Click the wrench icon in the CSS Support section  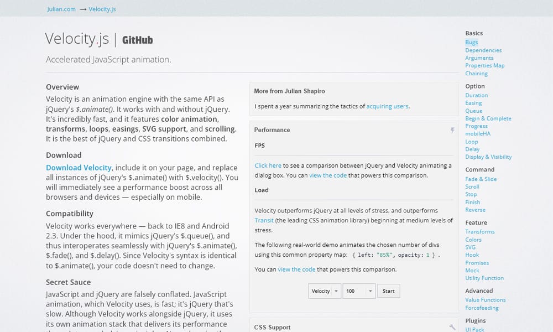tap(452, 326)
